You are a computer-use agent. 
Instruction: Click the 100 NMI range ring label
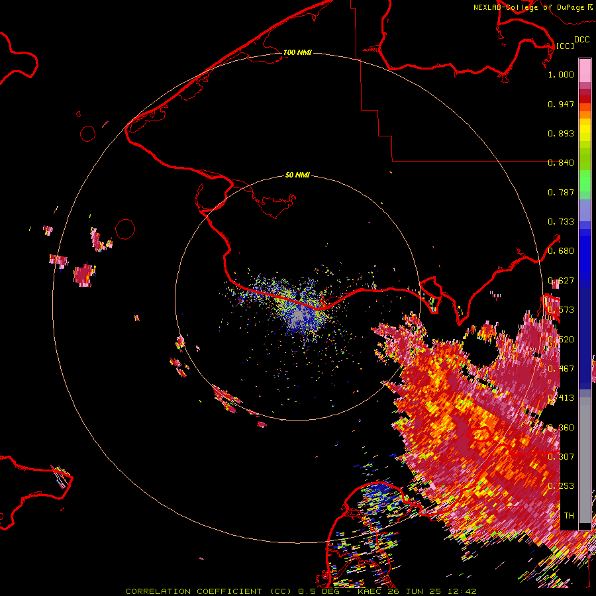[297, 52]
